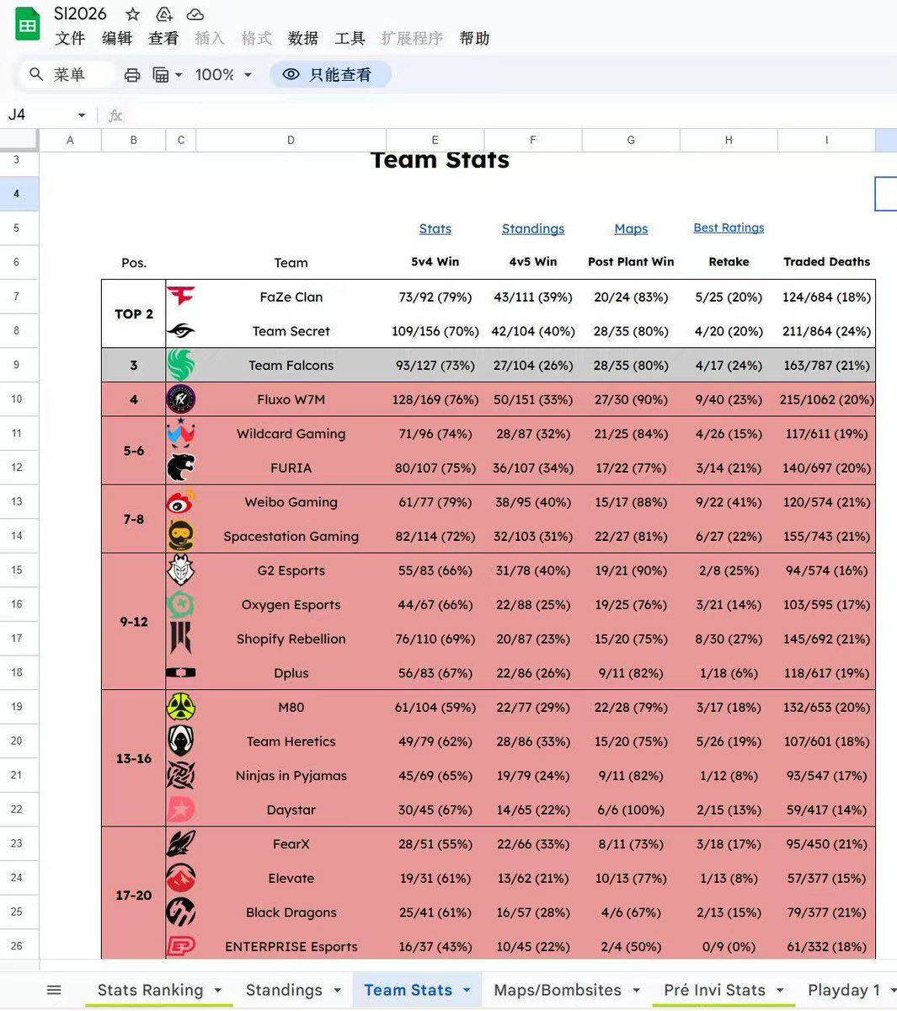This screenshot has height=1011, width=897.
Task: Click the FaZe Clan team name cell
Action: [x=291, y=297]
